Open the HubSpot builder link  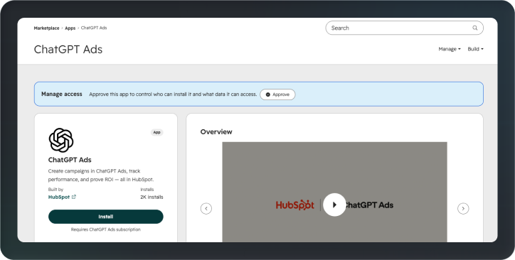click(59, 197)
